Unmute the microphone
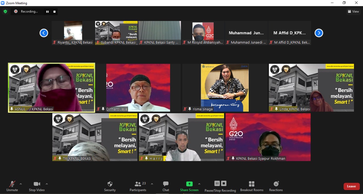The width and height of the screenshot is (363, 194). (x=12, y=186)
